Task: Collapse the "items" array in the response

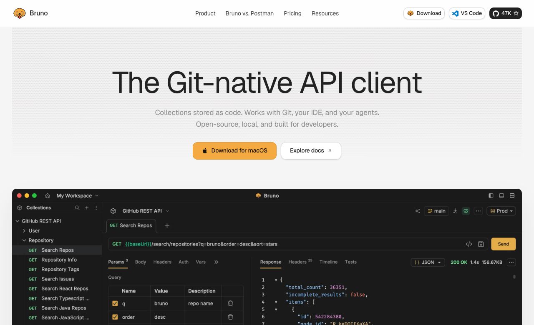Action: [276, 302]
